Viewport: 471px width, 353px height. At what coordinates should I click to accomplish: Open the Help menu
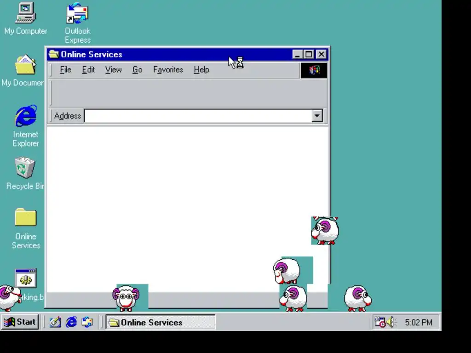[x=201, y=70]
